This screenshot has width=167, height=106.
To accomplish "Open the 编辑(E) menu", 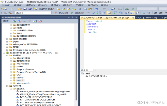I will coord(18,5).
